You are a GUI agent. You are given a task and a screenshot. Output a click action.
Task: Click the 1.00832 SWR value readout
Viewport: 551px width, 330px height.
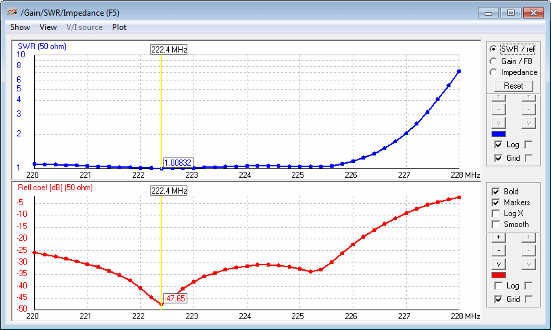tap(178, 163)
